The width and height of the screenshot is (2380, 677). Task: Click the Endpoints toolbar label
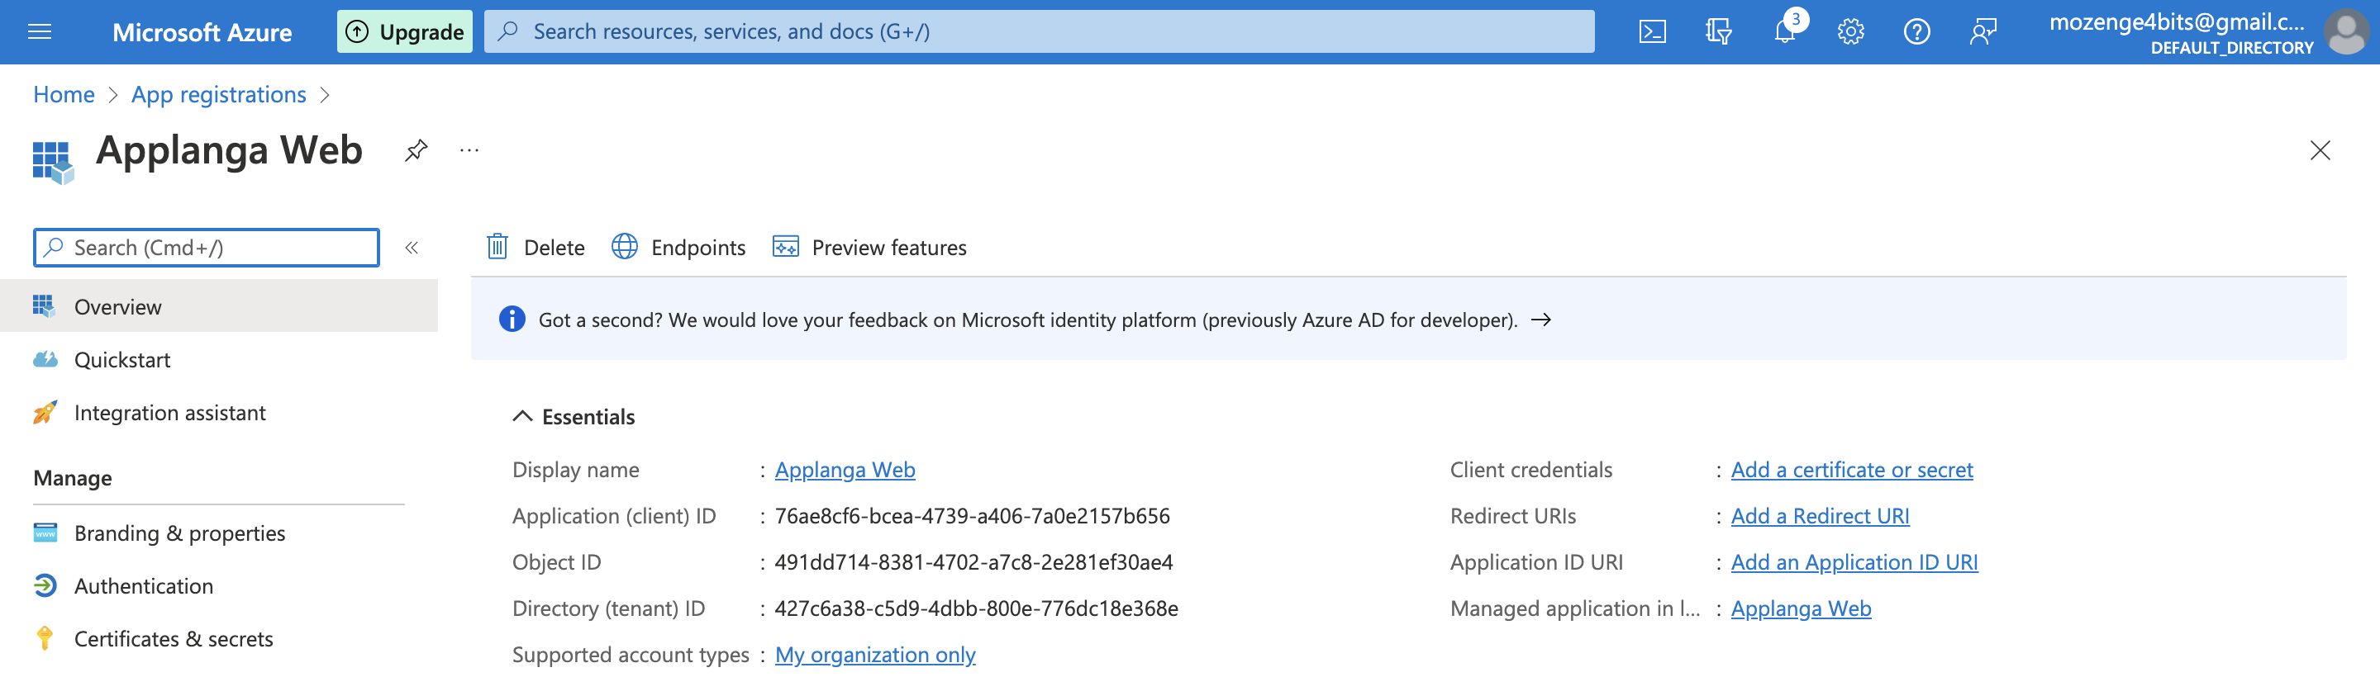(x=698, y=248)
